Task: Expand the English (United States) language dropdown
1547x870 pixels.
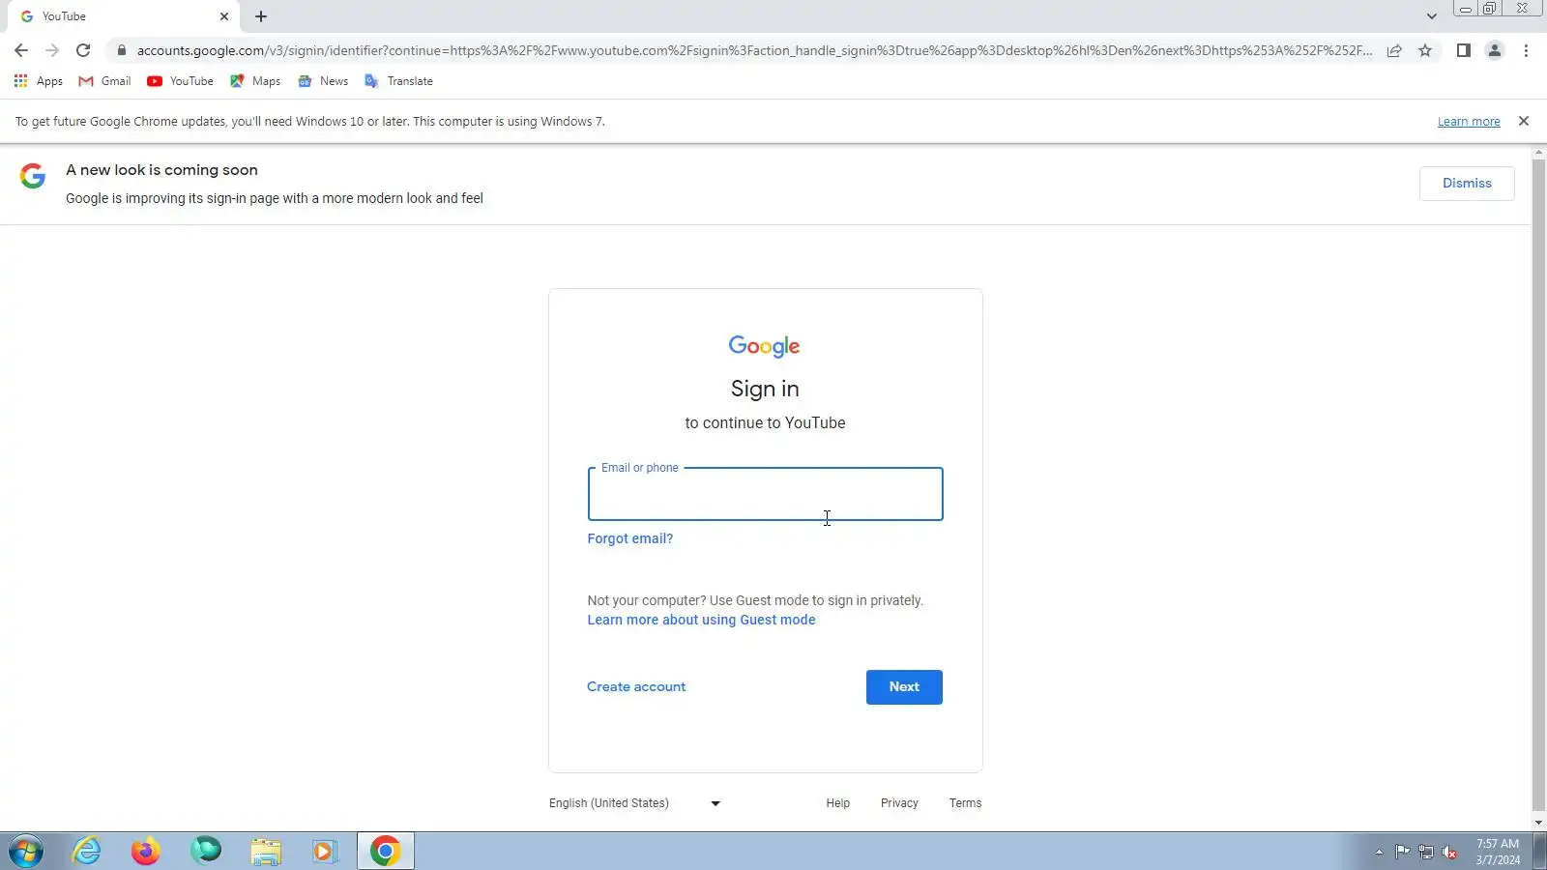Action: [x=635, y=803]
